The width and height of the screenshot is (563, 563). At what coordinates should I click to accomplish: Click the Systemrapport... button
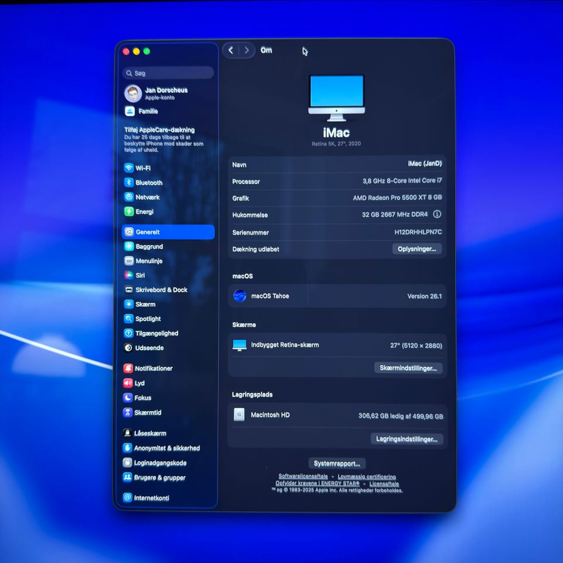pos(337,463)
